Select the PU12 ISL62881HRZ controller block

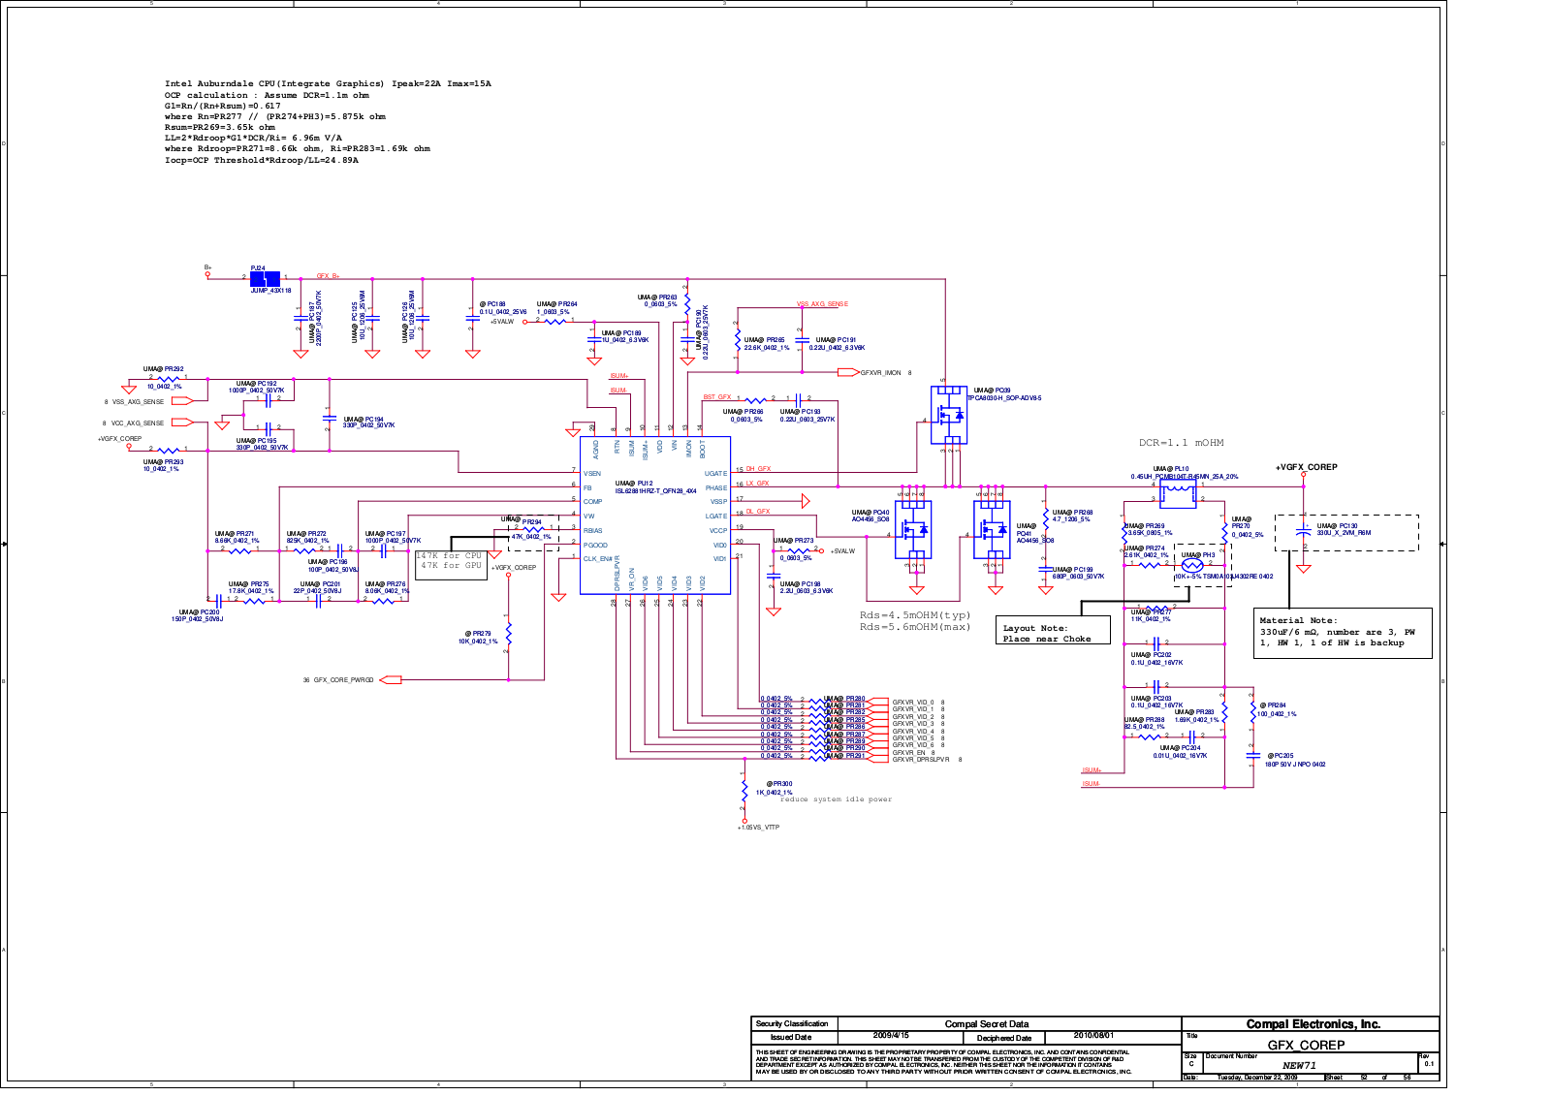coord(654,514)
